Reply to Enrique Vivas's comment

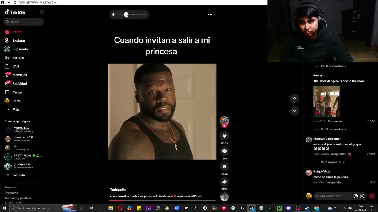pyautogui.click(x=335, y=183)
